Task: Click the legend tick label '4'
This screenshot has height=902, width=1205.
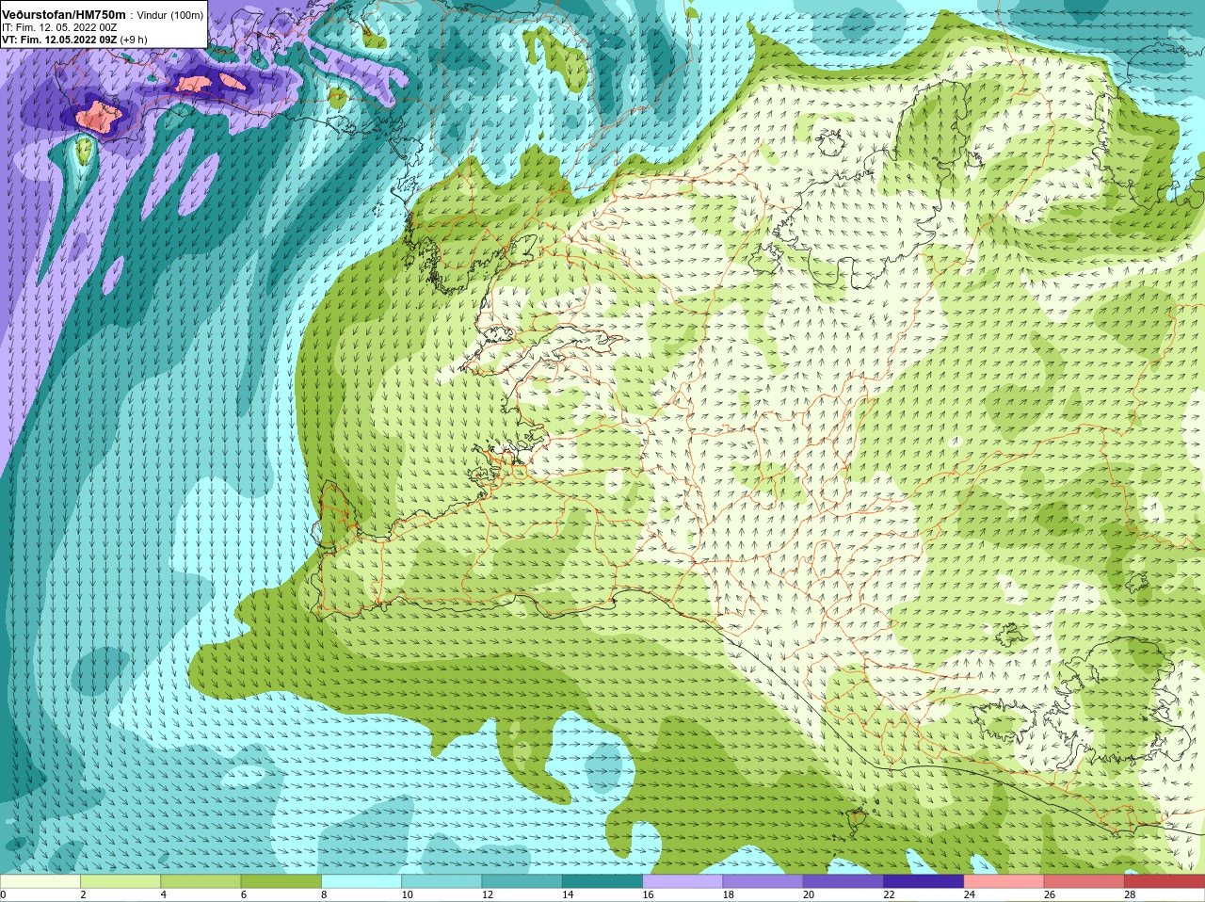Action: tap(164, 894)
